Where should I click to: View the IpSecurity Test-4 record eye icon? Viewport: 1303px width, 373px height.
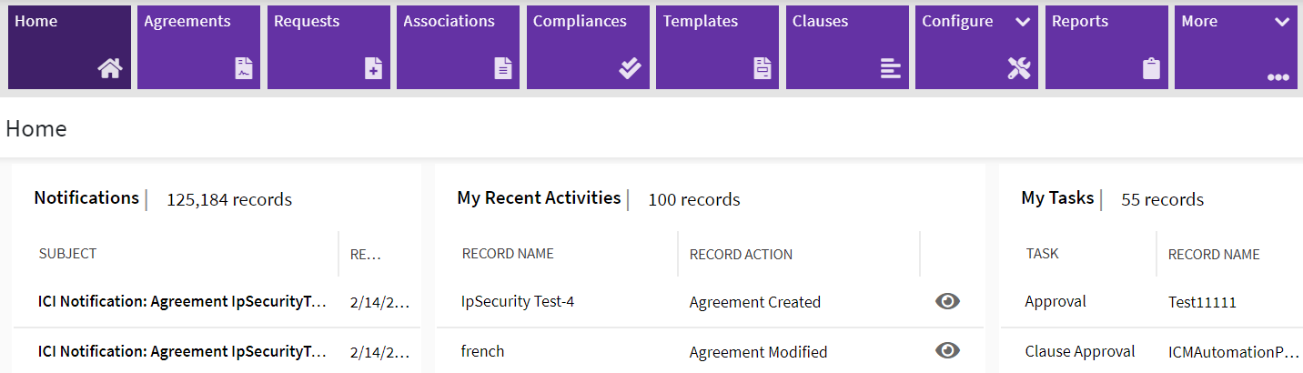(x=947, y=301)
